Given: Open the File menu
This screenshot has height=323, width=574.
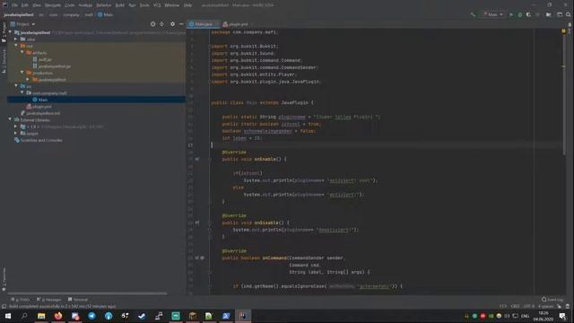Looking at the screenshot, I should coord(14,5).
